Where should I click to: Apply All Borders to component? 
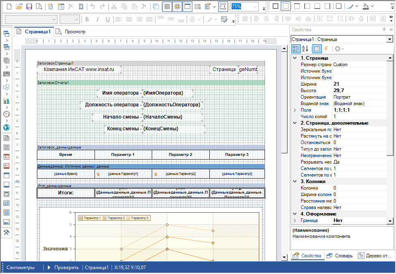275,6
